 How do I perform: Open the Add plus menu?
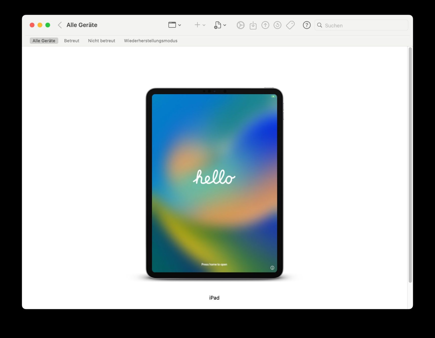(x=200, y=25)
